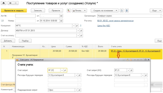Click the Подбор button
163x93 pixels.
25,41
